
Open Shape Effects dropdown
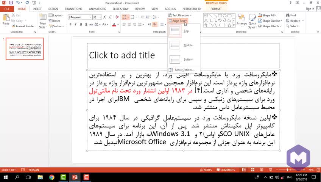(x=270, y=26)
